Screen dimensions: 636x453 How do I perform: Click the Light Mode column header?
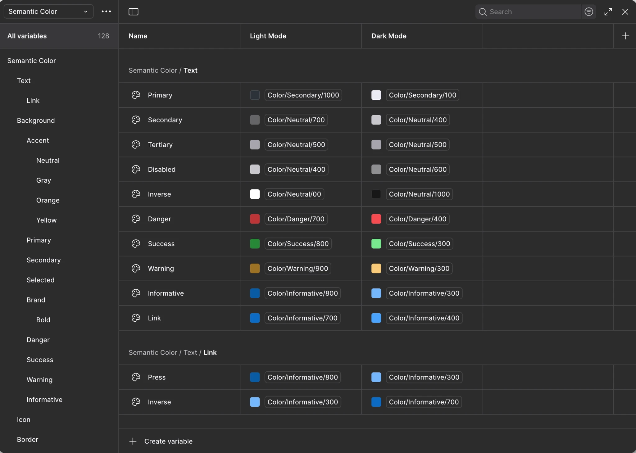click(x=268, y=36)
